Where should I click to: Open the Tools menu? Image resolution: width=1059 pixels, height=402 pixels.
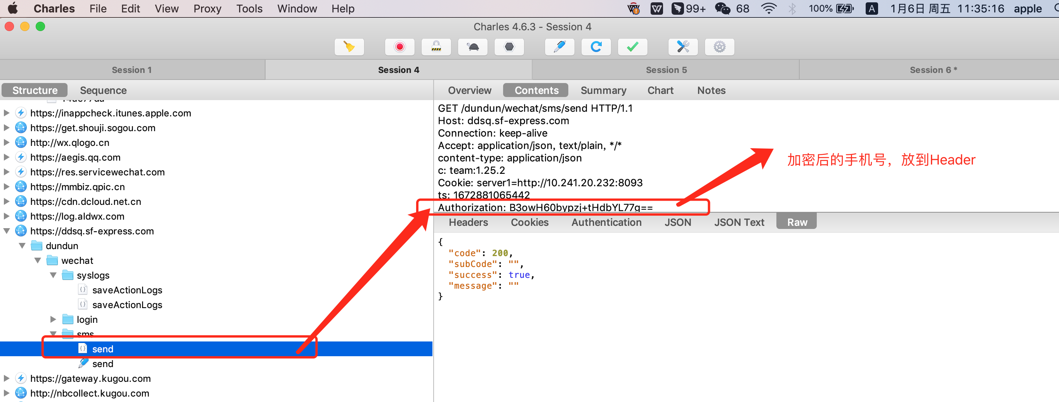pyautogui.click(x=249, y=9)
